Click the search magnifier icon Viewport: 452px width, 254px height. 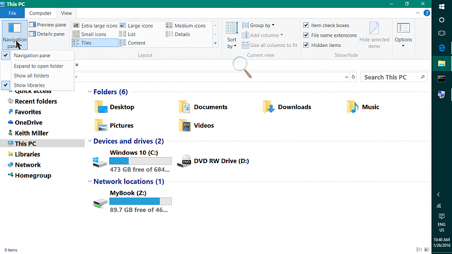pos(422,77)
